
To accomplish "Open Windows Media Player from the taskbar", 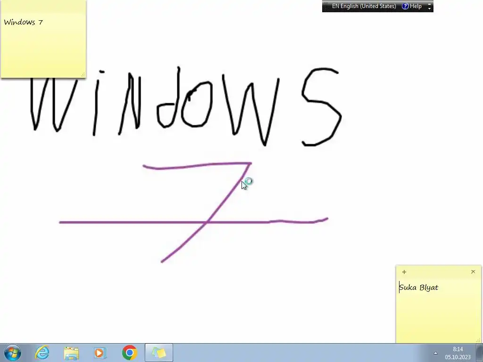I will click(x=100, y=353).
